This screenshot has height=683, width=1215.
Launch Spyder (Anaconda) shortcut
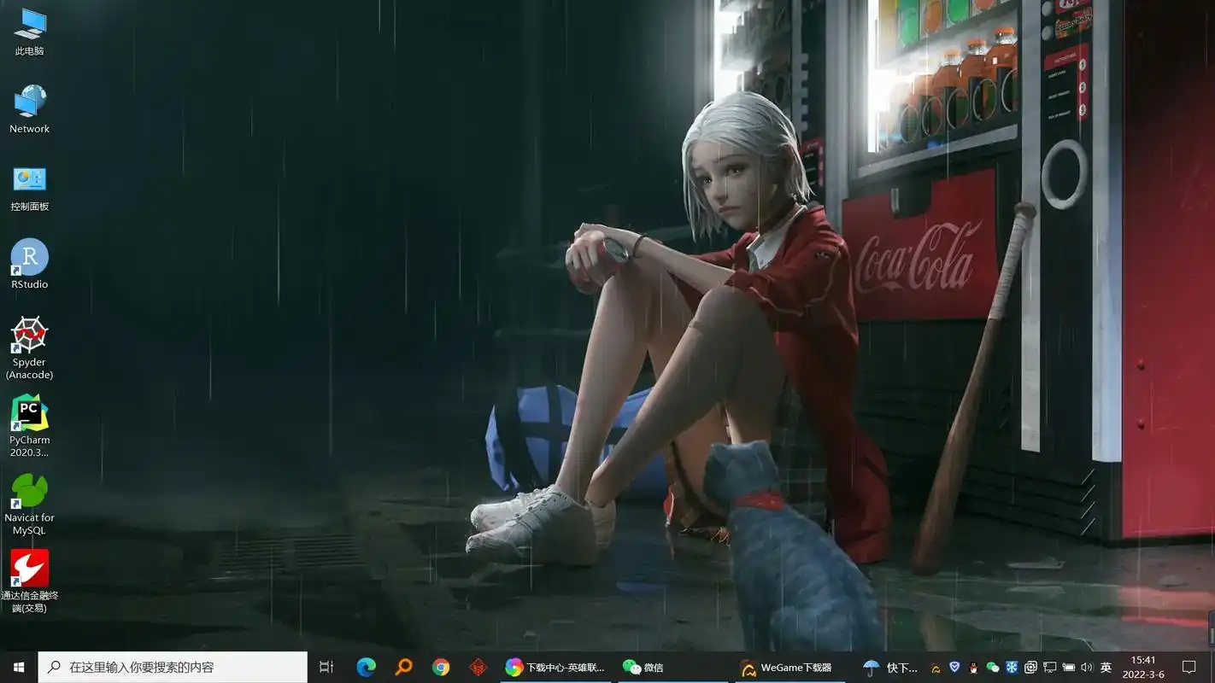coord(30,336)
